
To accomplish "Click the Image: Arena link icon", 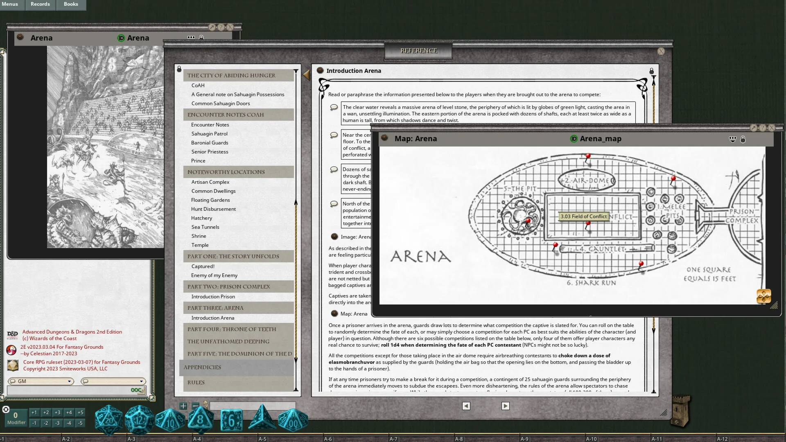I will coord(334,237).
